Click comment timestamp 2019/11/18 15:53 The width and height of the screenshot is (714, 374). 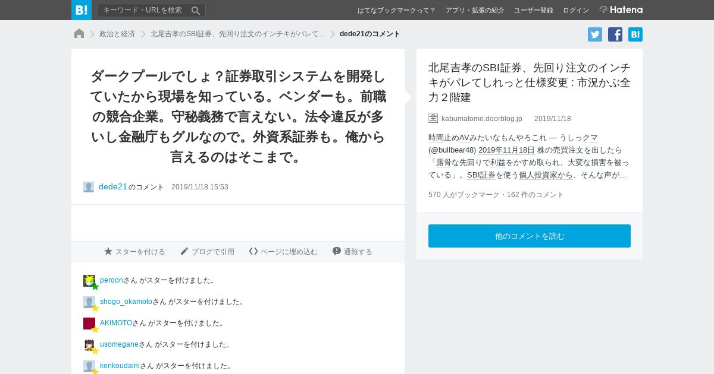tap(200, 187)
